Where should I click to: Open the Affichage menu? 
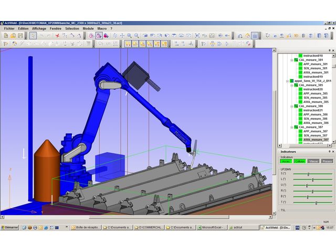coord(39,28)
